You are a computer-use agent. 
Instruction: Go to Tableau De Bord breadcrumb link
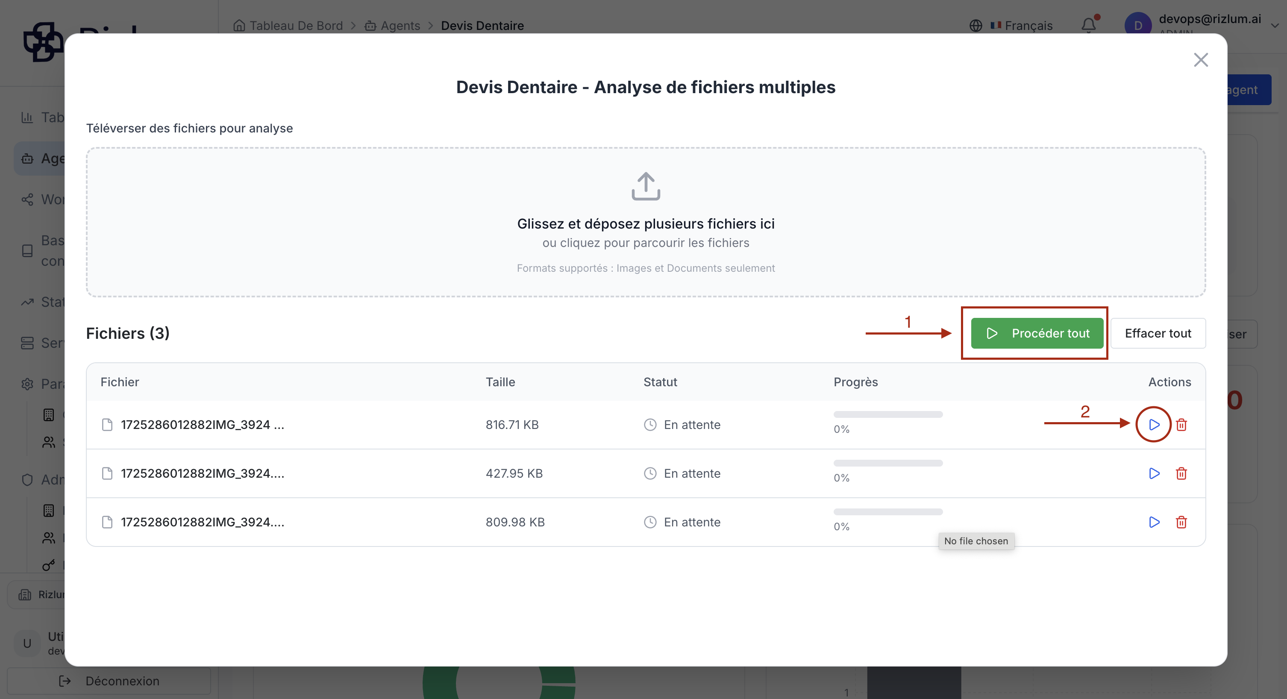point(296,26)
